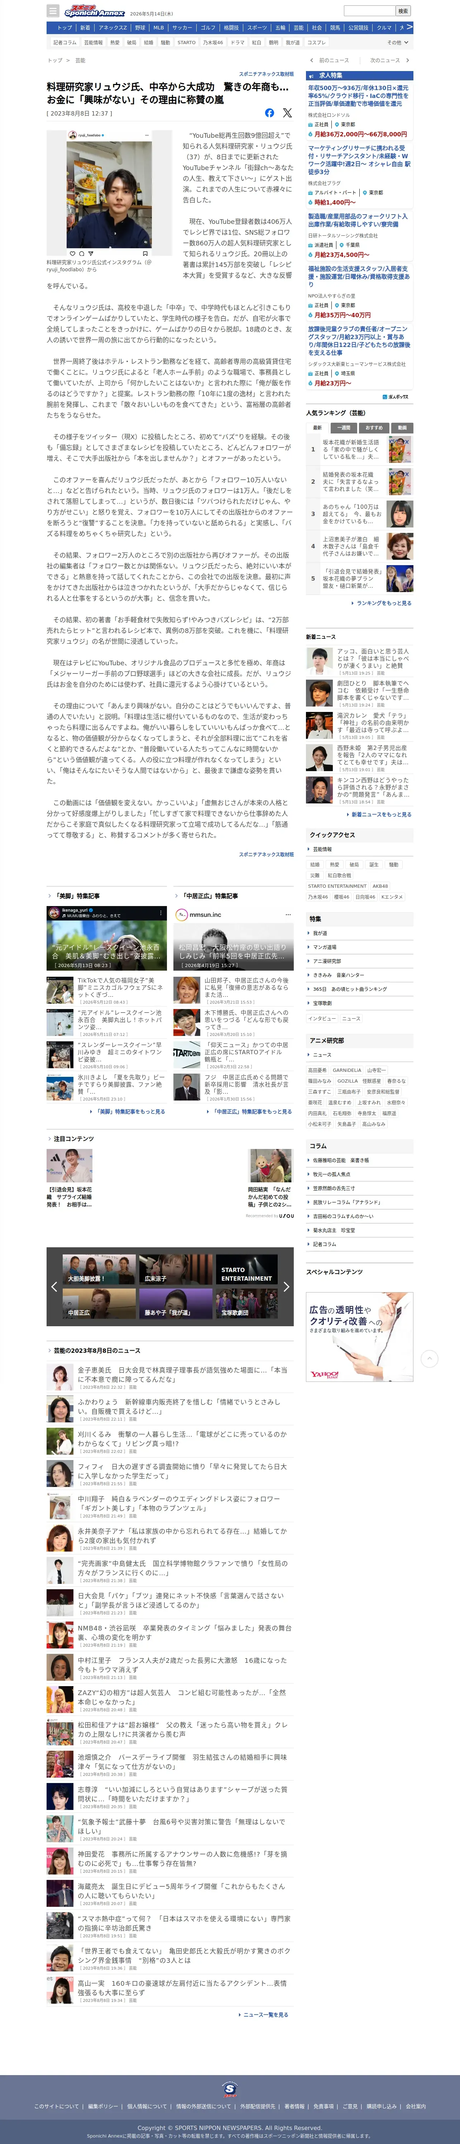This screenshot has width=460, height=2144.
Task: Click the 検索 search button
Action: 403,11
